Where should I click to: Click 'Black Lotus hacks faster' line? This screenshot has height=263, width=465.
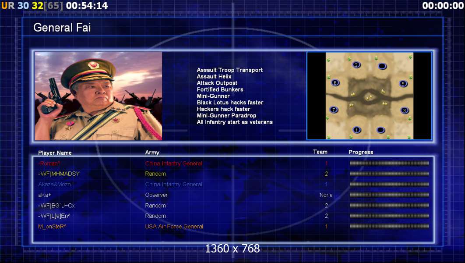pyautogui.click(x=230, y=103)
